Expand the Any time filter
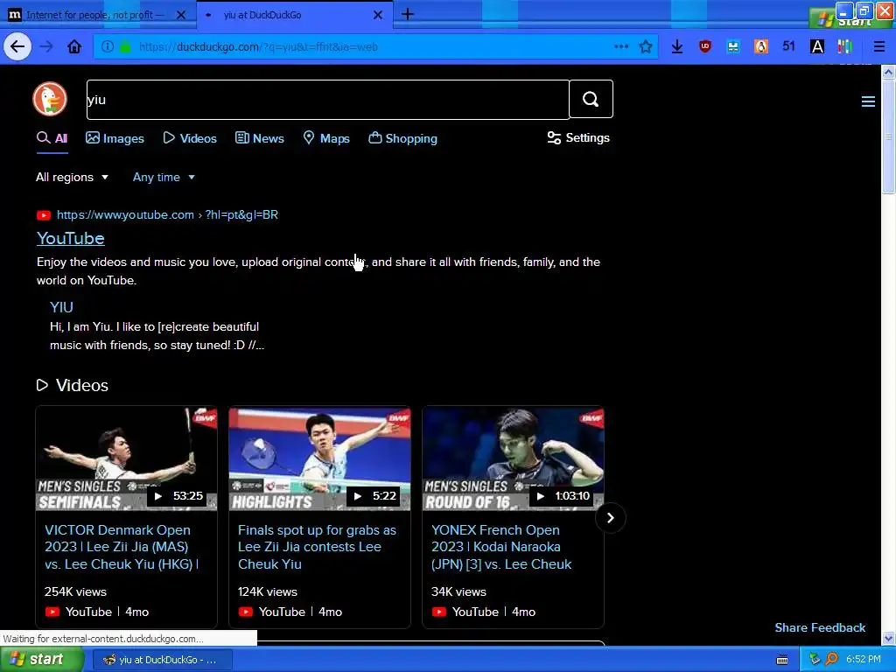Screen dimensions: 896x672 pyautogui.click(x=164, y=177)
